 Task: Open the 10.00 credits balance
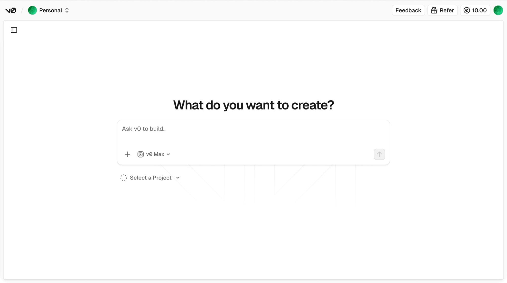coord(479,10)
